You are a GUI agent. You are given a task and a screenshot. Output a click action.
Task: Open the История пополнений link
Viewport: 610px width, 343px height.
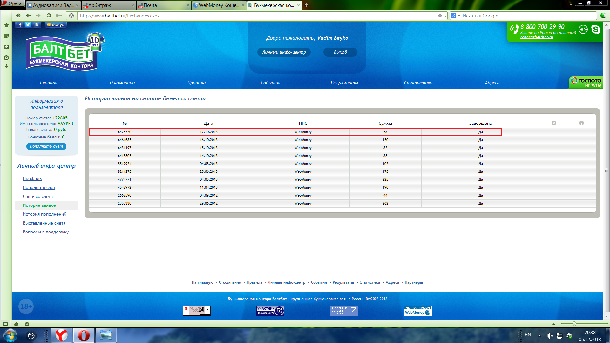[x=44, y=214]
